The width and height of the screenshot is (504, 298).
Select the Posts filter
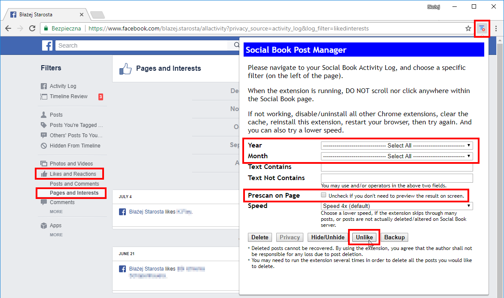pos(56,114)
